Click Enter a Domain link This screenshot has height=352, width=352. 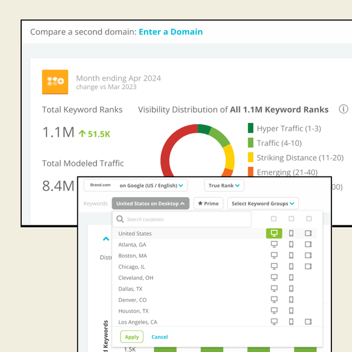pyautogui.click(x=171, y=32)
